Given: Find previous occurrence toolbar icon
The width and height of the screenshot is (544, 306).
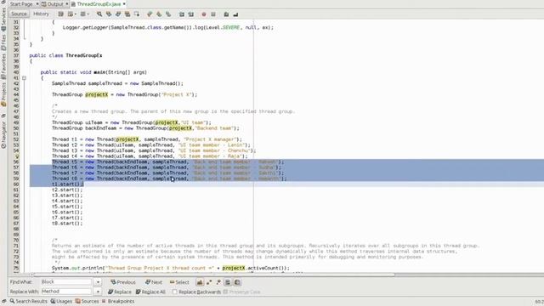Looking at the screenshot, I should (109, 14).
